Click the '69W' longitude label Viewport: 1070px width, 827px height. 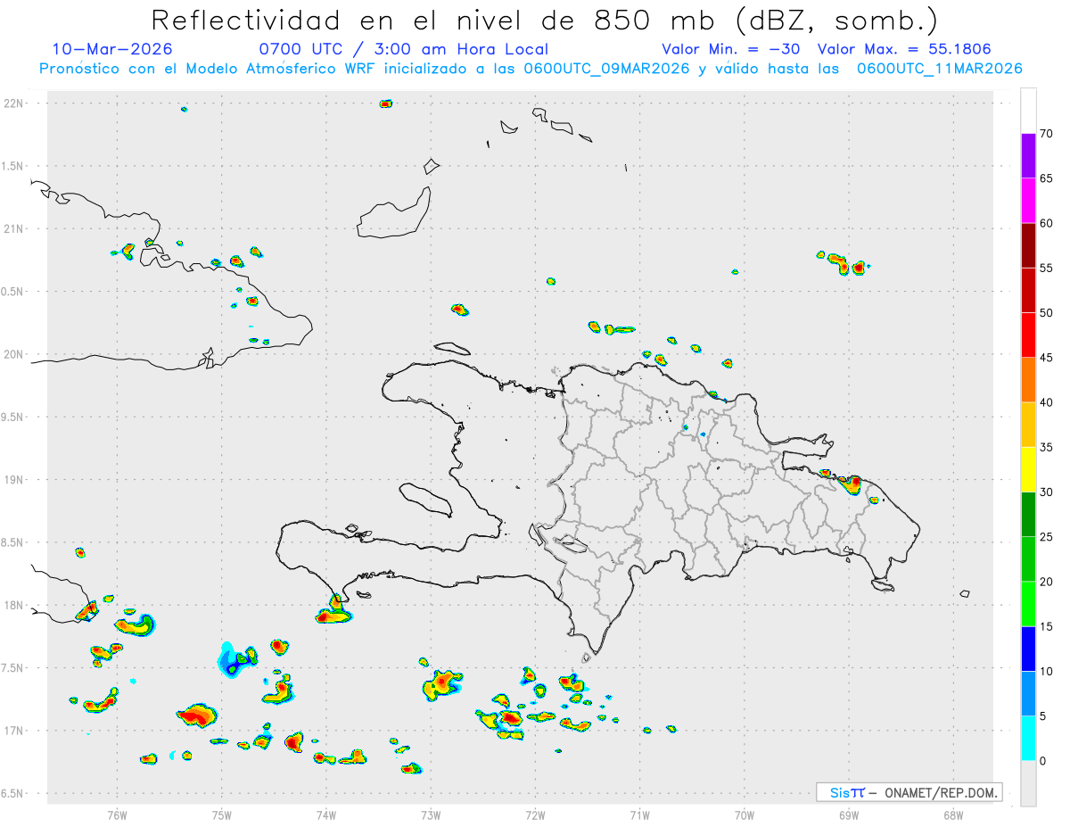[849, 815]
